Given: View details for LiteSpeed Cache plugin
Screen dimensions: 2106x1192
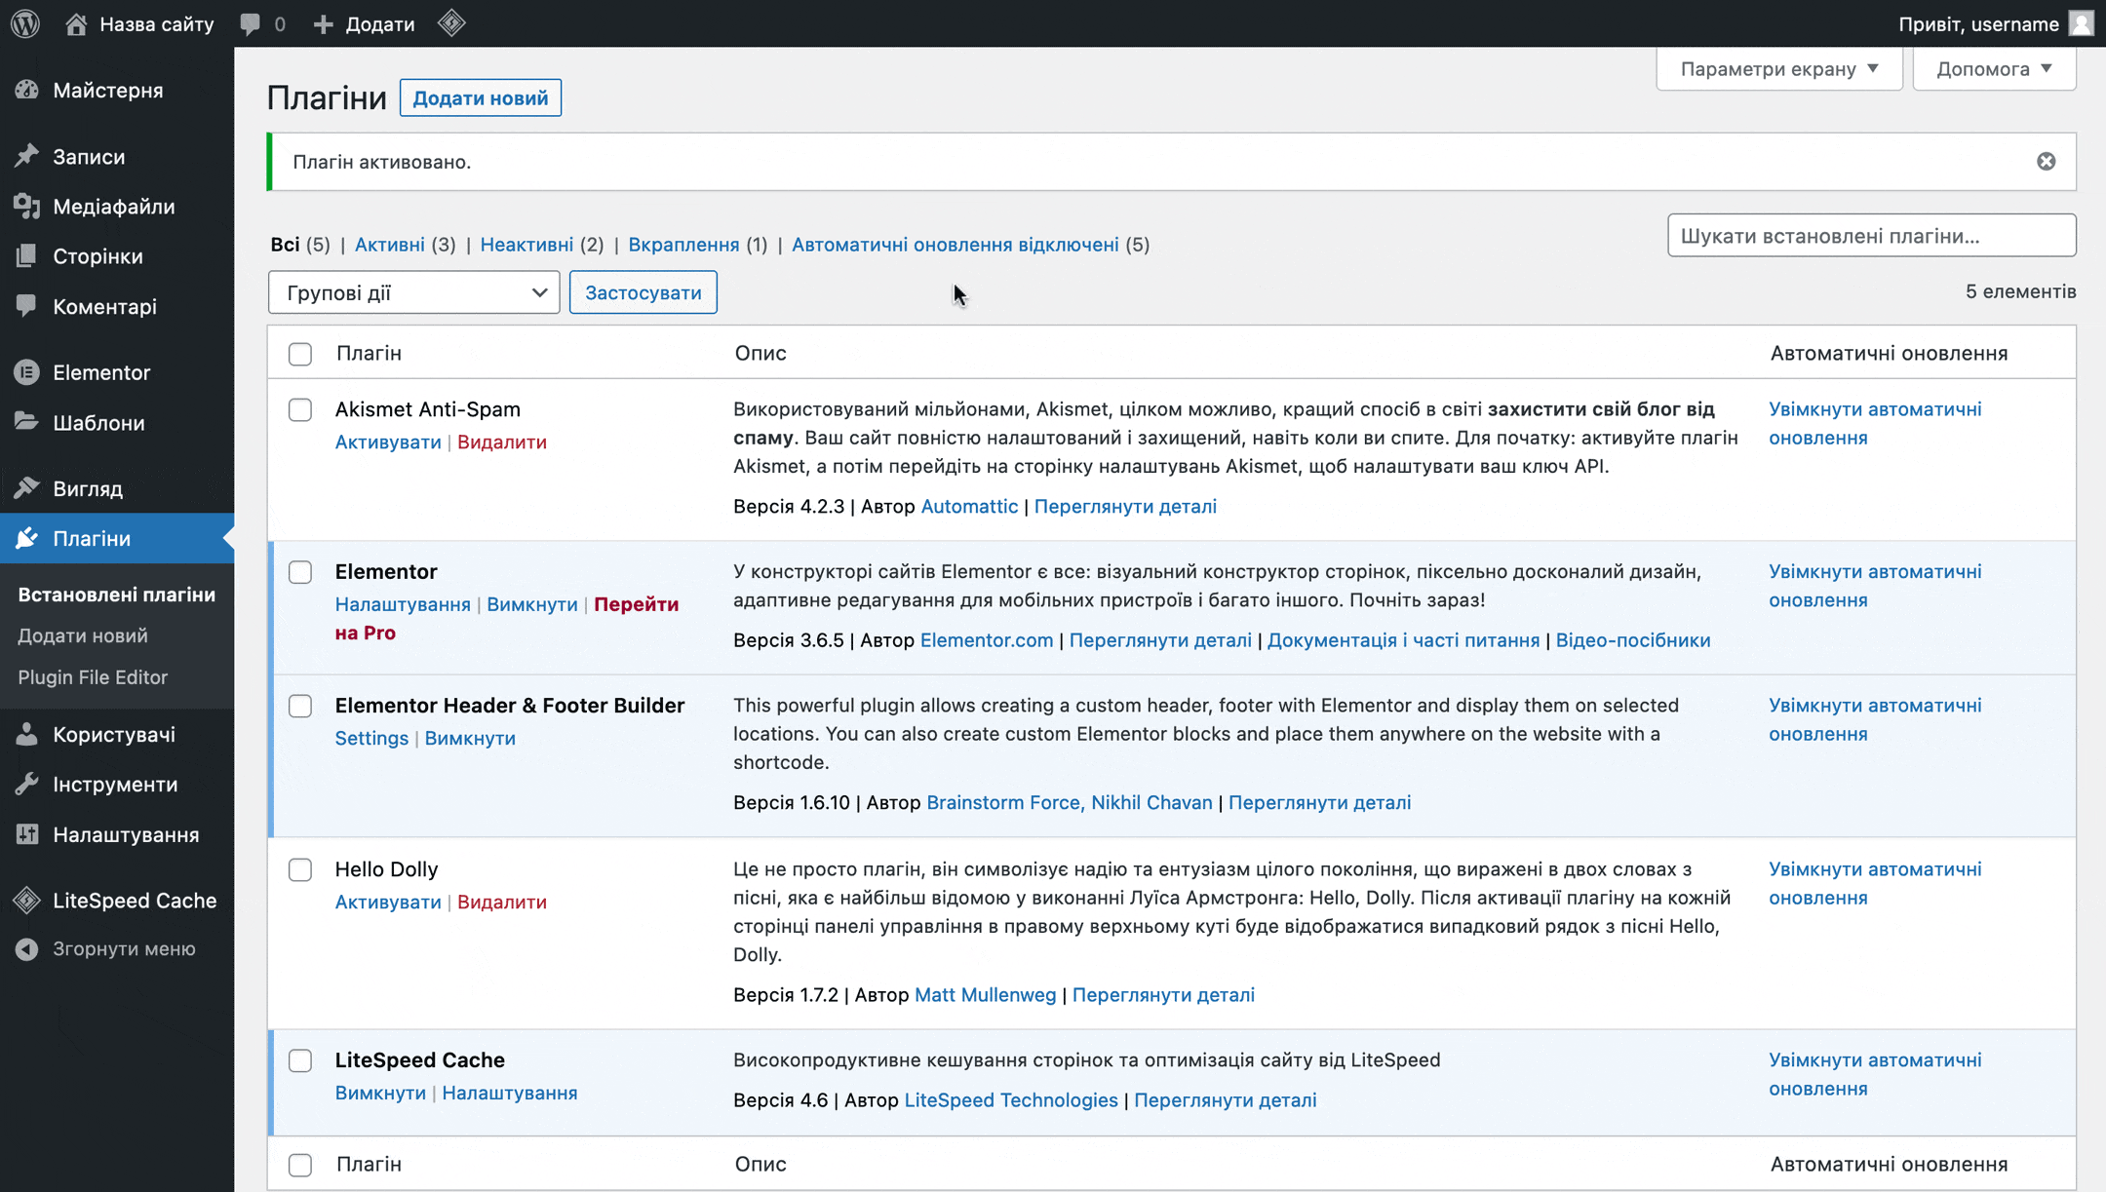Looking at the screenshot, I should coord(1225,1099).
